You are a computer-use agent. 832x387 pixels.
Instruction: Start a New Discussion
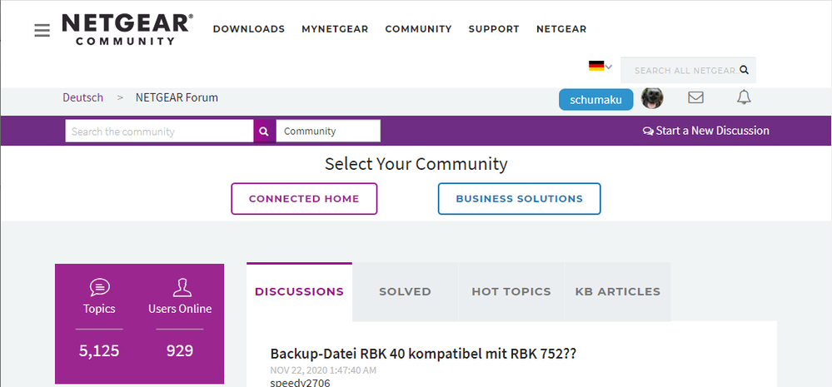706,131
